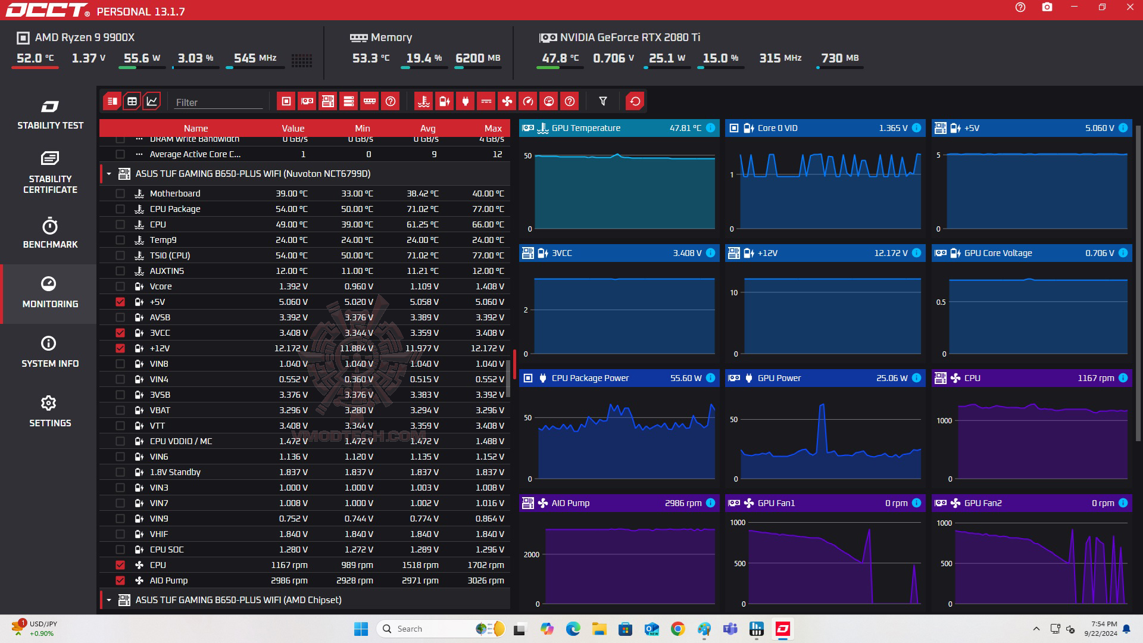
Task: Switch to the graph-only view layout
Action: (x=152, y=101)
